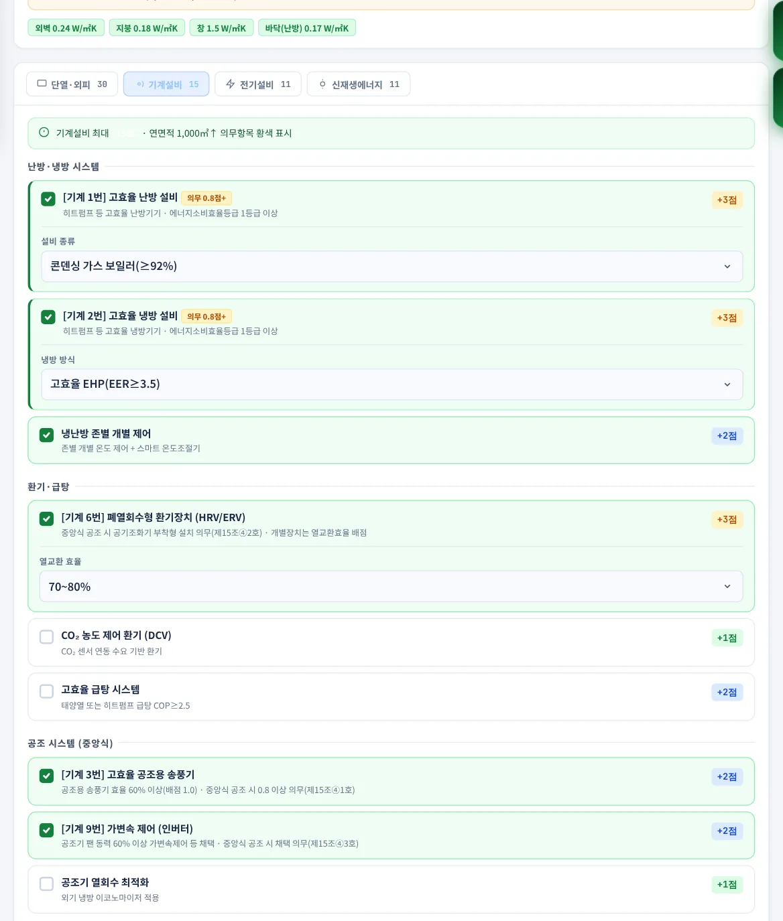Open the 신재생에너지 tab
This screenshot has height=921, width=783.
tap(359, 84)
